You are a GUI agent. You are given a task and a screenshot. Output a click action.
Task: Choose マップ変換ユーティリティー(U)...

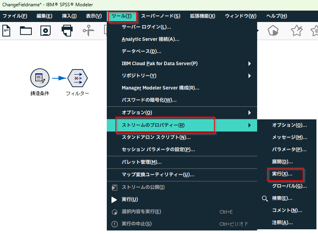(182, 175)
